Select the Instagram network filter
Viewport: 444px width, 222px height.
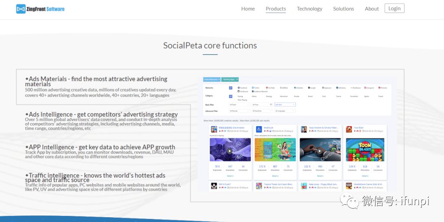369,88
